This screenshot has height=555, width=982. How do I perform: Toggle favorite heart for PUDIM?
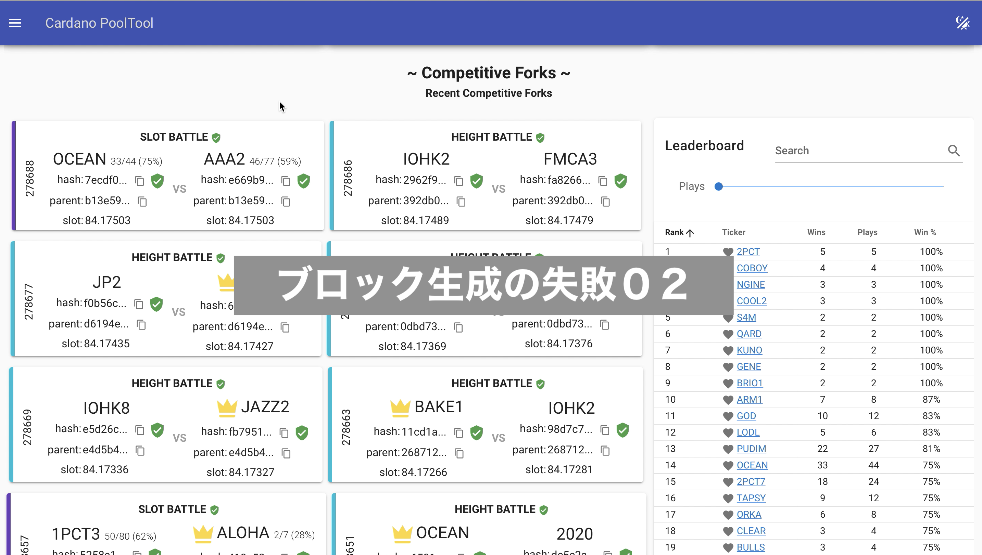[728, 449]
